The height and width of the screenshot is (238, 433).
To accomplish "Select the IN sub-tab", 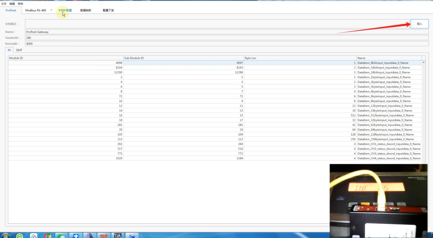I will [x=10, y=50].
